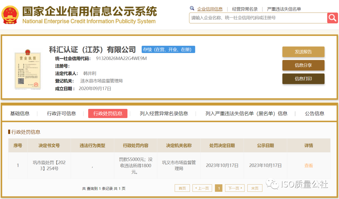The width and height of the screenshot is (339, 199).
Task: Click the 存续（在营、开业、在册）status badge
Action: pyautogui.click(x=168, y=50)
